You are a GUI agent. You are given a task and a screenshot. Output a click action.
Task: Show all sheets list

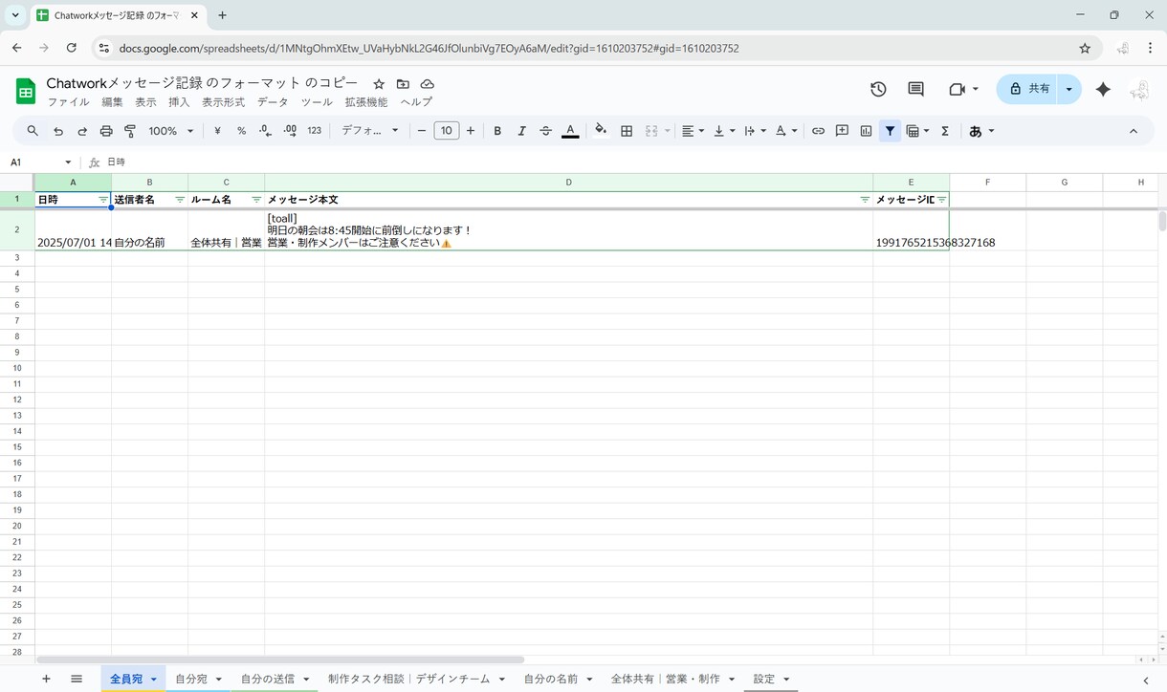pyautogui.click(x=77, y=679)
